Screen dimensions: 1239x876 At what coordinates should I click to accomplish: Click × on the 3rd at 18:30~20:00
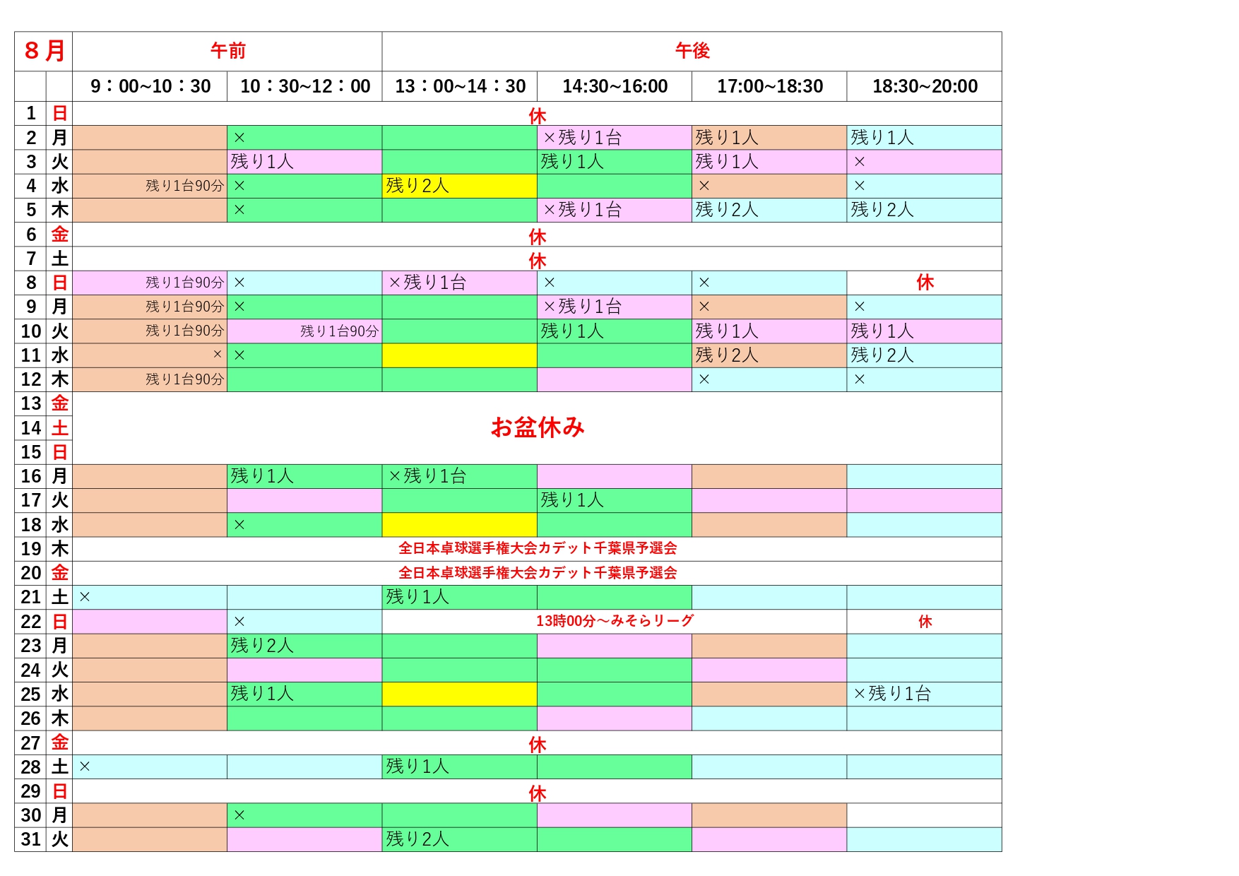pyautogui.click(x=860, y=162)
